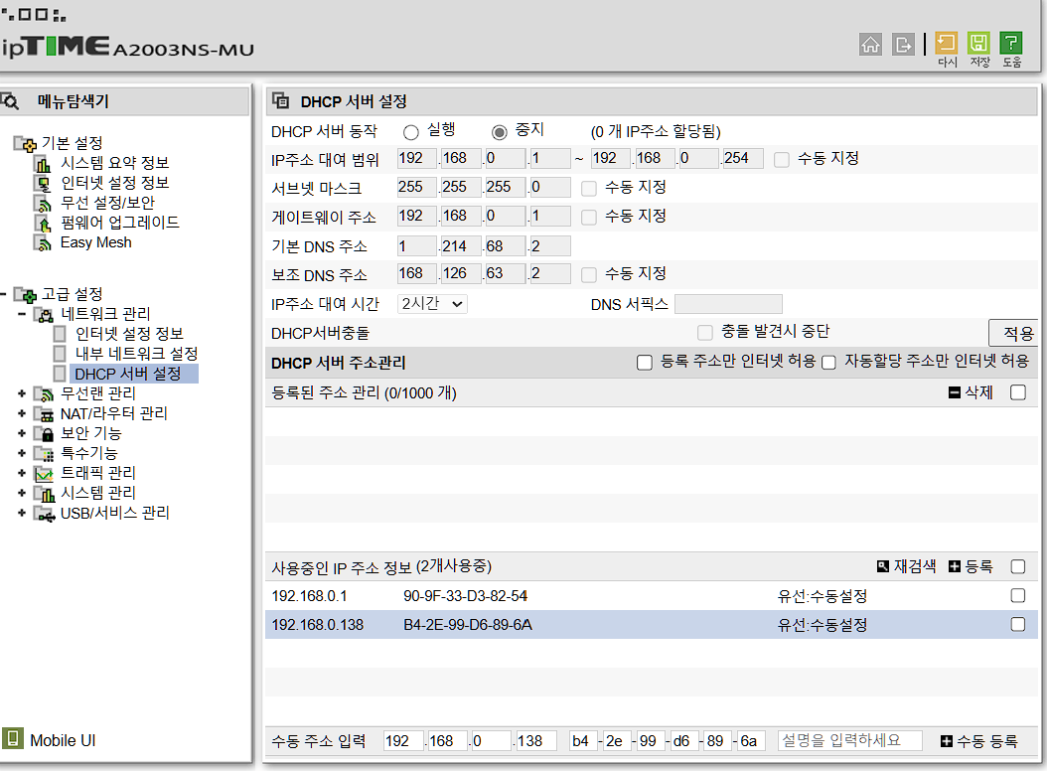Select the 중지 radio button
Image resolution: width=1047 pixels, height=771 pixels.
click(499, 132)
